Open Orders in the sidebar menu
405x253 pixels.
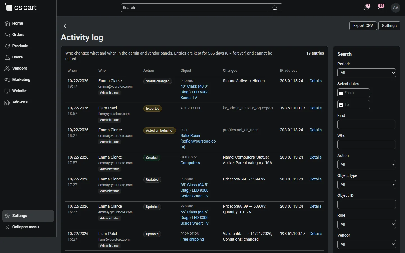pyautogui.click(x=28, y=35)
